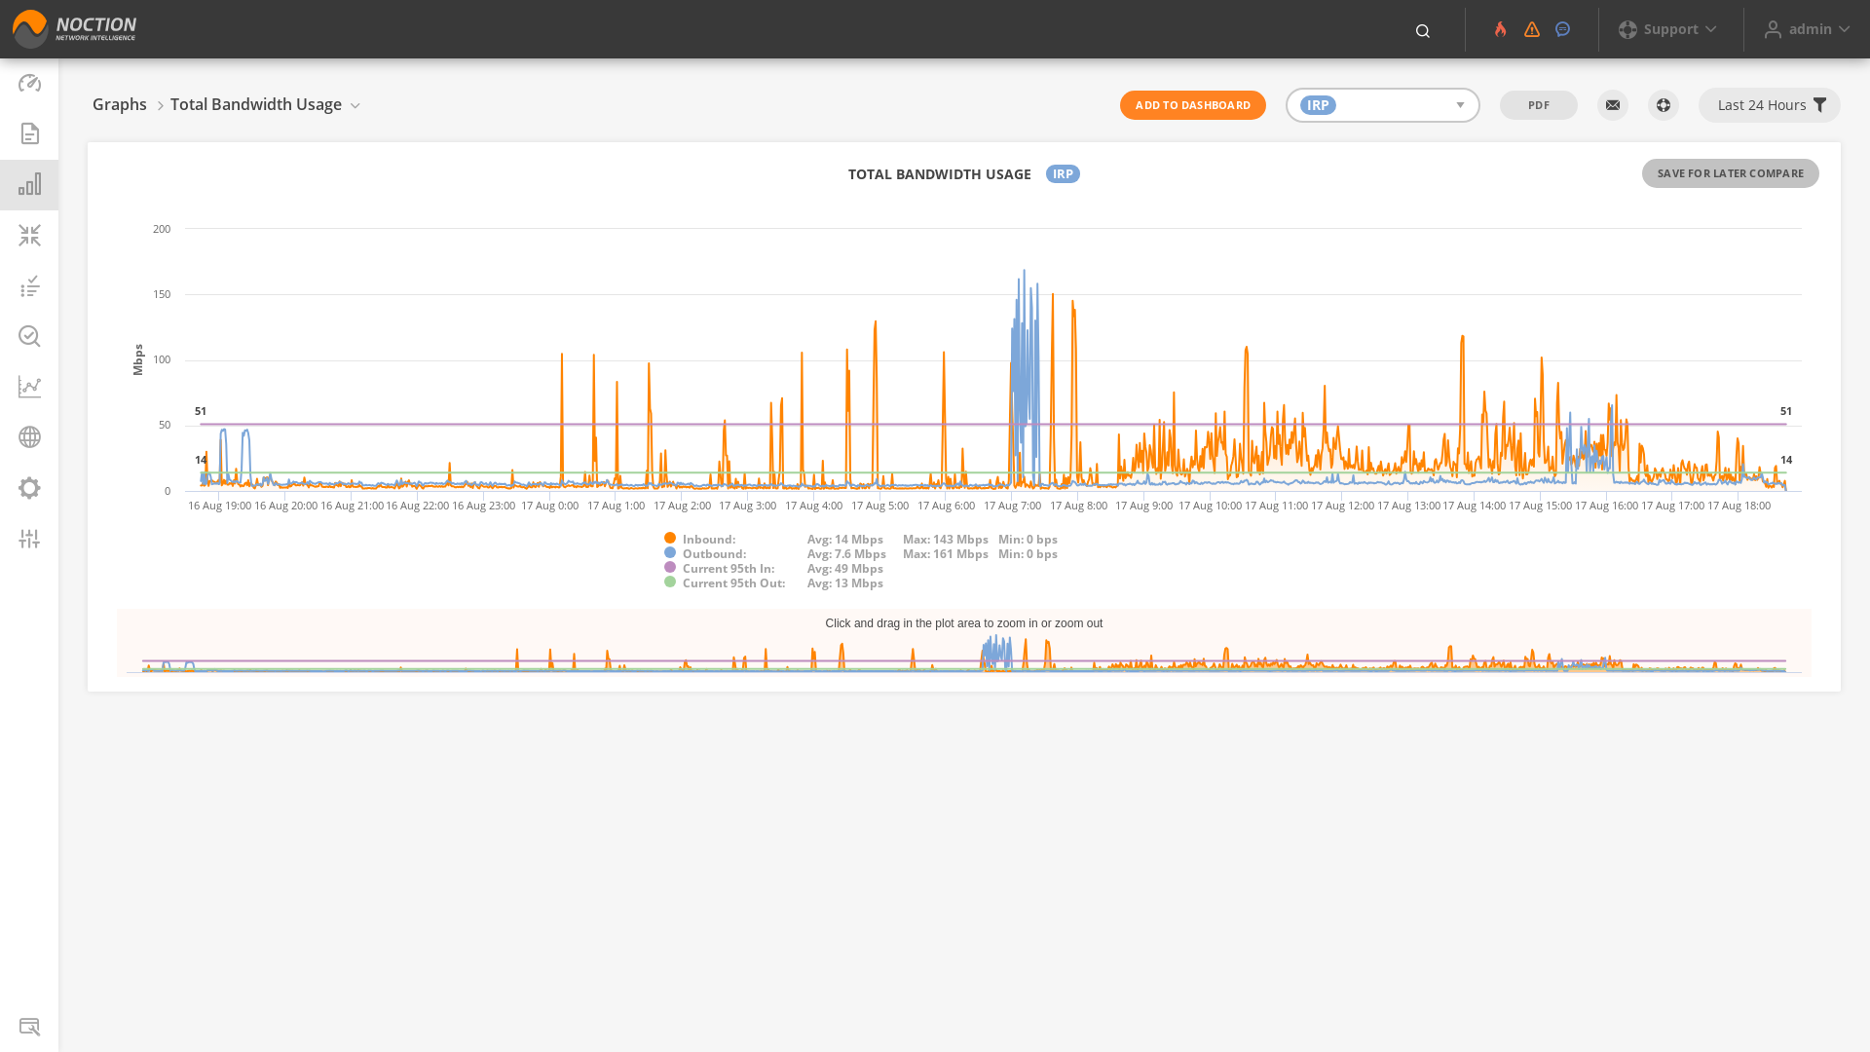
Task: Click 'Avg: 49 Mbps' legend value
Action: [x=845, y=568]
